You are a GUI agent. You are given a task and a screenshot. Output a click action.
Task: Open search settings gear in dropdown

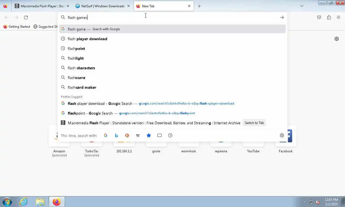(x=282, y=135)
